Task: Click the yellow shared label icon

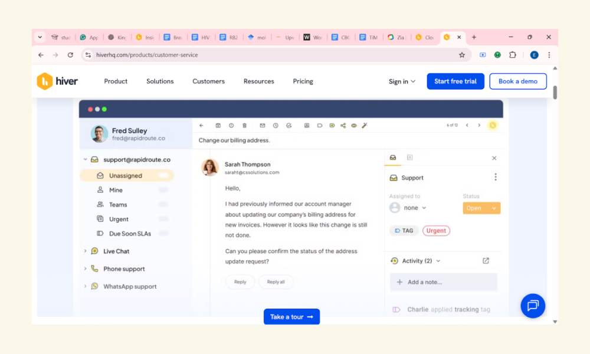Action: tap(332, 126)
